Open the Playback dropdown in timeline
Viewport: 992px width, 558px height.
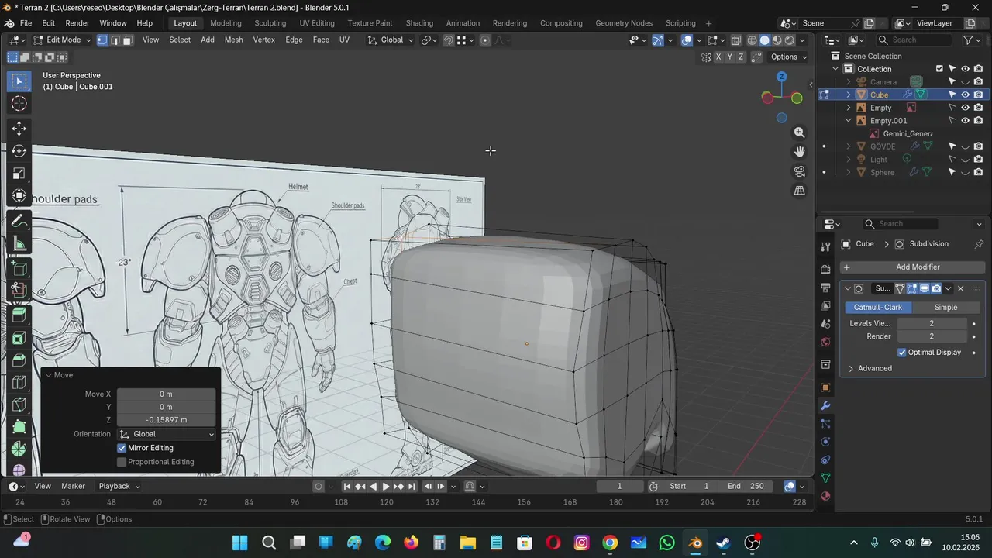click(119, 486)
